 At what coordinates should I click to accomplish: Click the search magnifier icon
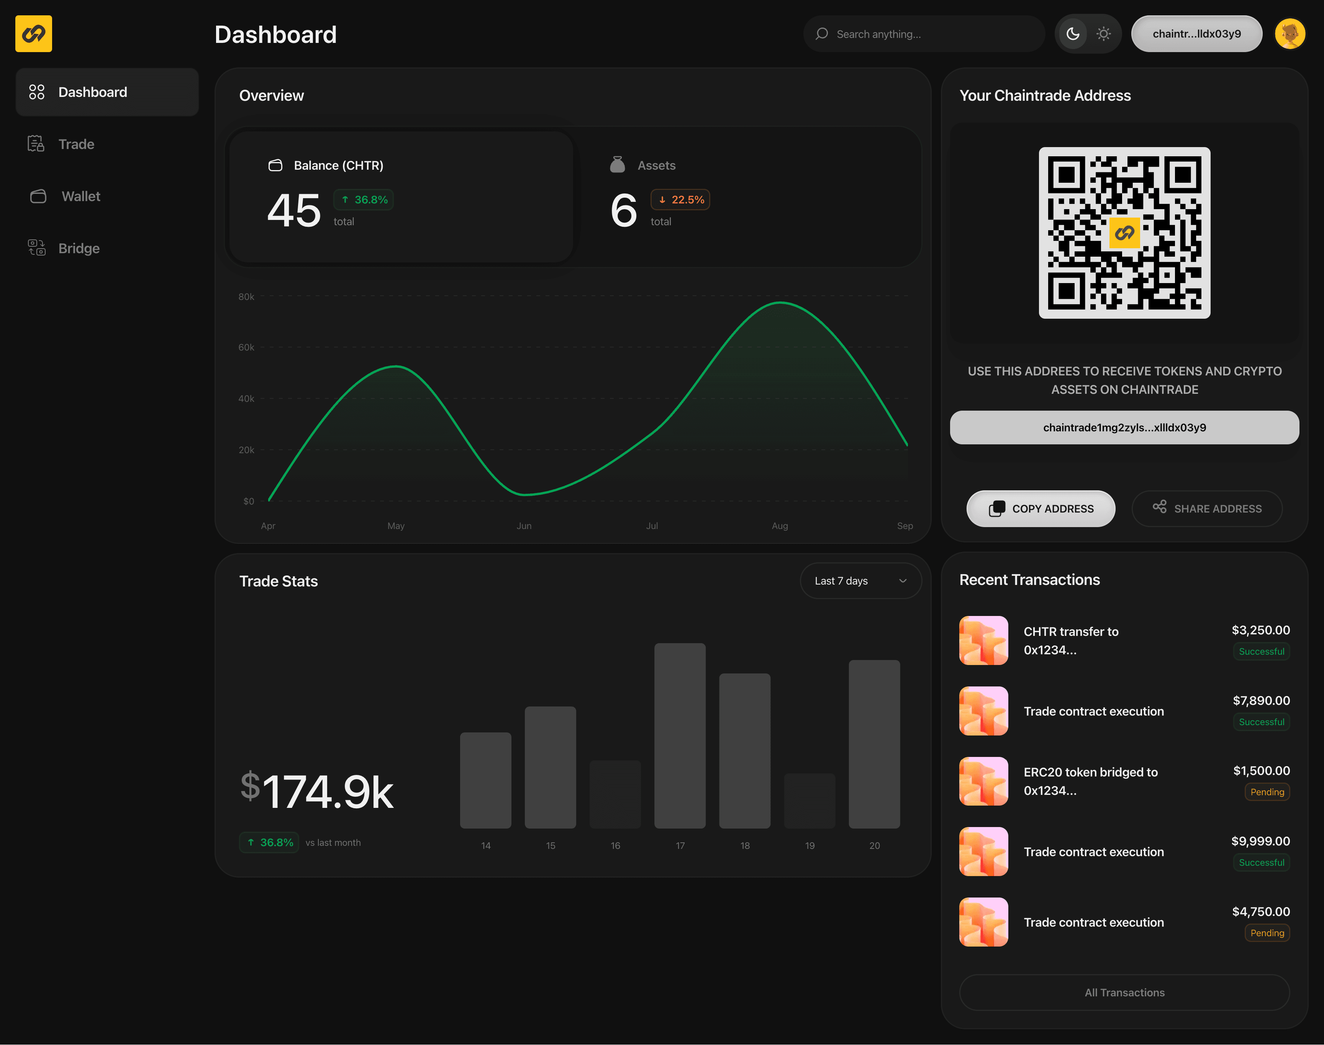pos(822,34)
